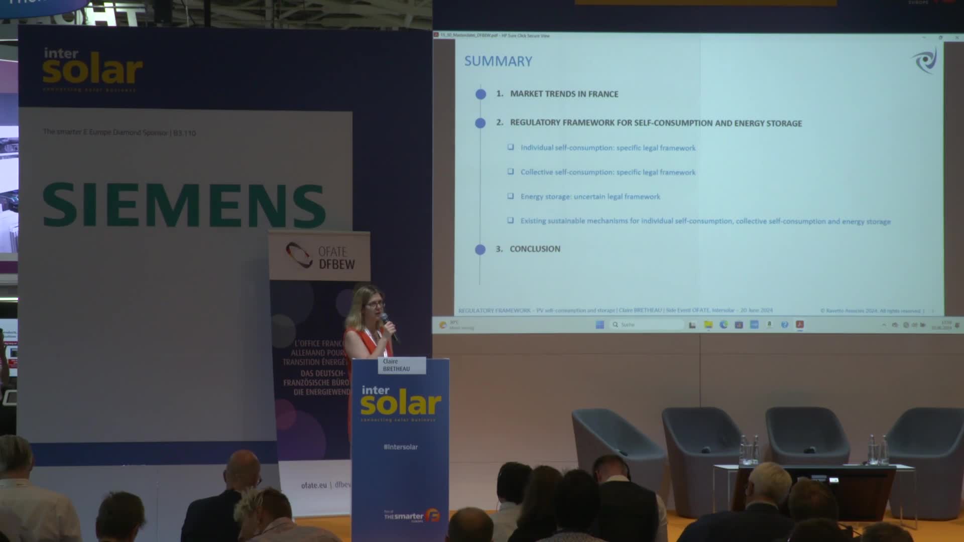The width and height of the screenshot is (964, 542).
Task: Close the PDF viewer window
Action: [957, 37]
